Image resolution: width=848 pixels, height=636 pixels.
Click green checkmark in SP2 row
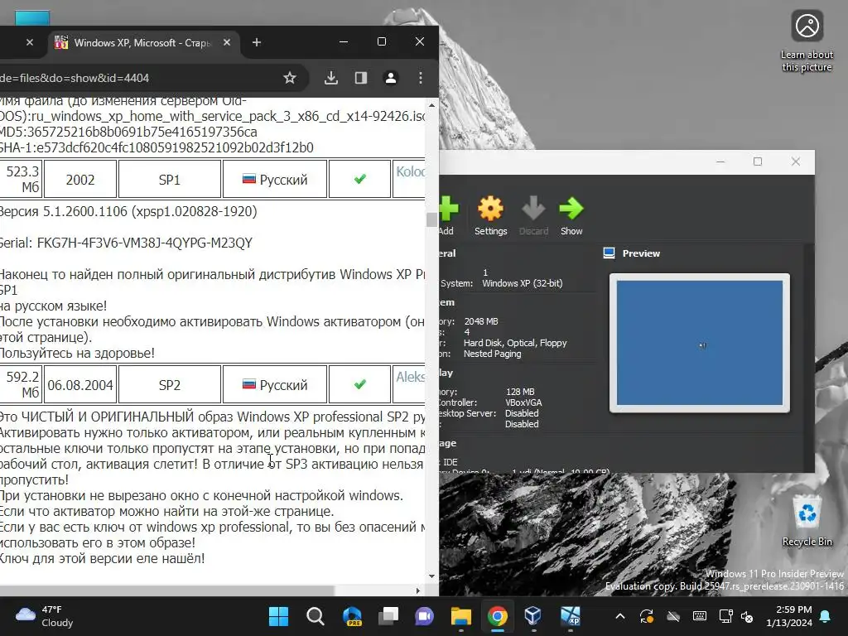click(x=359, y=384)
